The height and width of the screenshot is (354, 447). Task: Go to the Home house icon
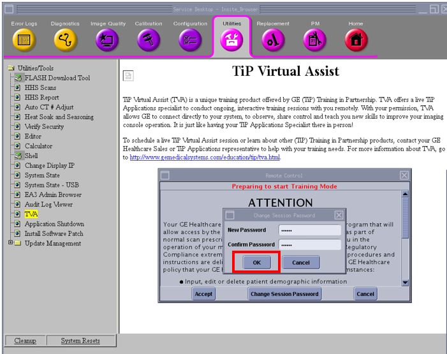coord(356,41)
